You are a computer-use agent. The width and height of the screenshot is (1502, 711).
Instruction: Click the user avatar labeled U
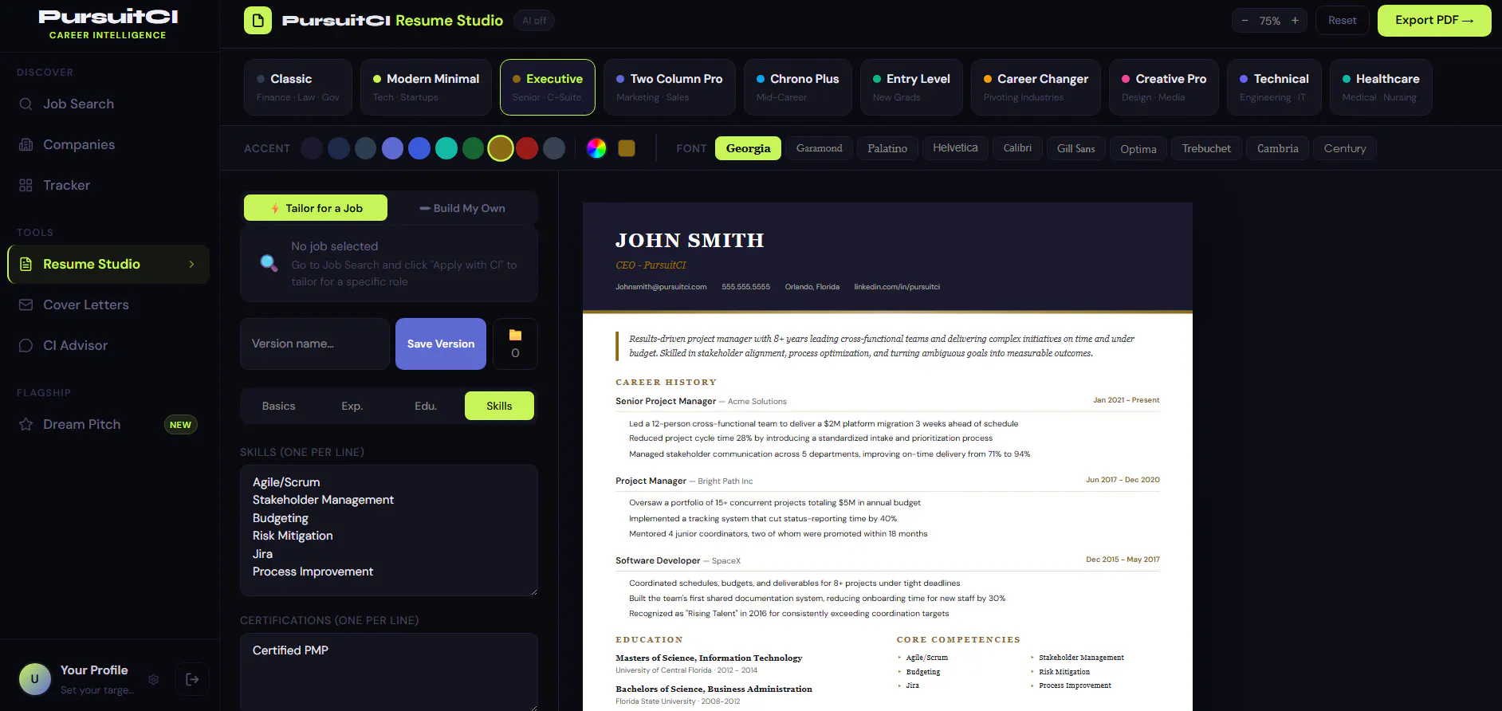(x=34, y=679)
